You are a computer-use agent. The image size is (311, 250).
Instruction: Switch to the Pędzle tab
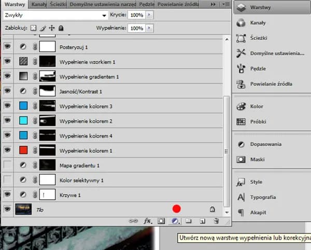click(146, 4)
